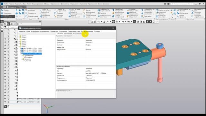This screenshot has height=116, width=206.
Task: Pick Поверхность по сети кривых
Action: tap(148, 10)
